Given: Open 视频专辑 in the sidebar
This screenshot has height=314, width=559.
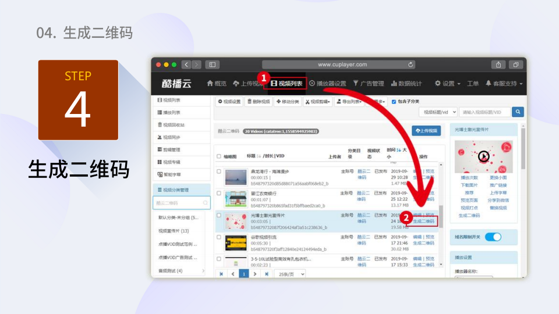Looking at the screenshot, I should [181, 162].
